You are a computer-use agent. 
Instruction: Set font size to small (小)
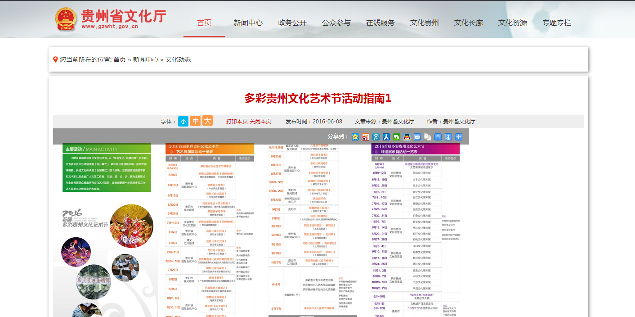[183, 121]
